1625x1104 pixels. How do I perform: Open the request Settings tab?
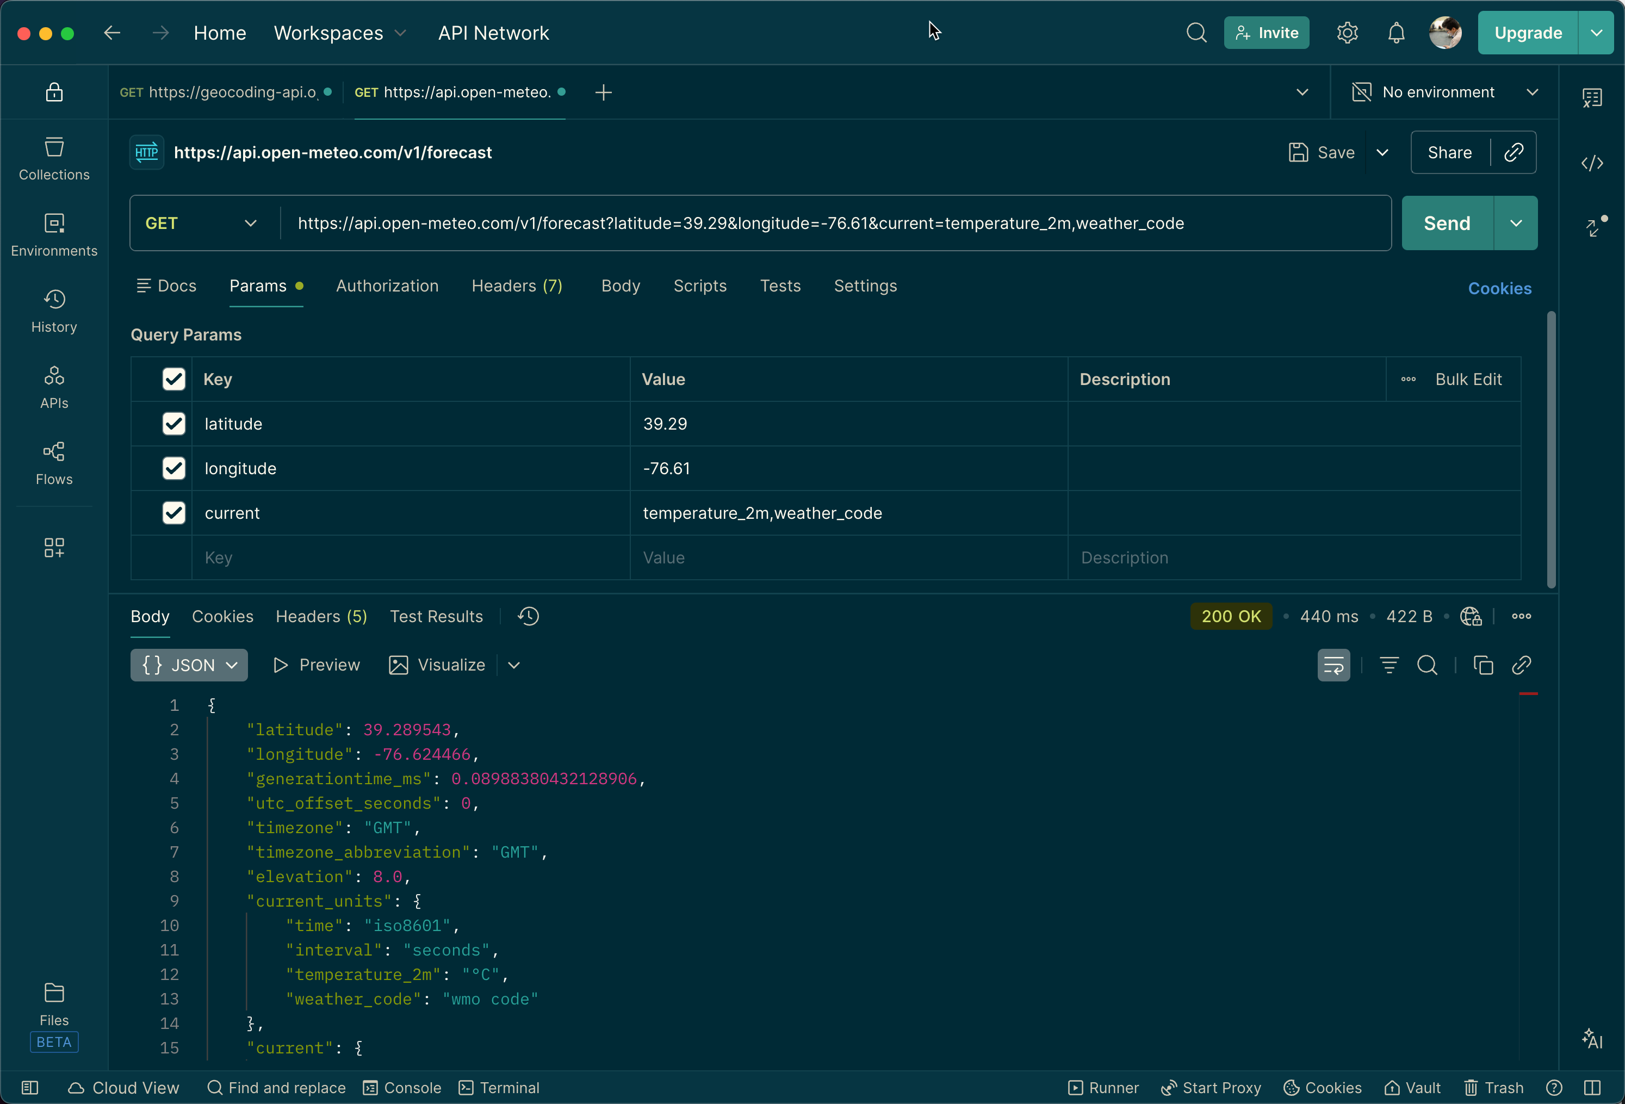point(866,286)
